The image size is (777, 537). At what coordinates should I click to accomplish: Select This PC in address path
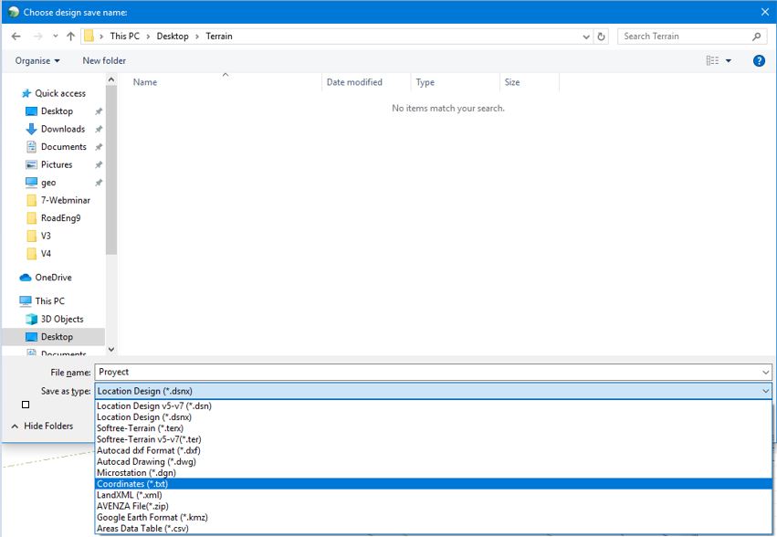coord(124,37)
